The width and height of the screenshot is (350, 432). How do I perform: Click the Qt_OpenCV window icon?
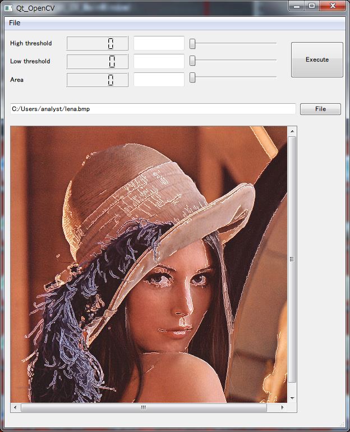tap(8, 8)
